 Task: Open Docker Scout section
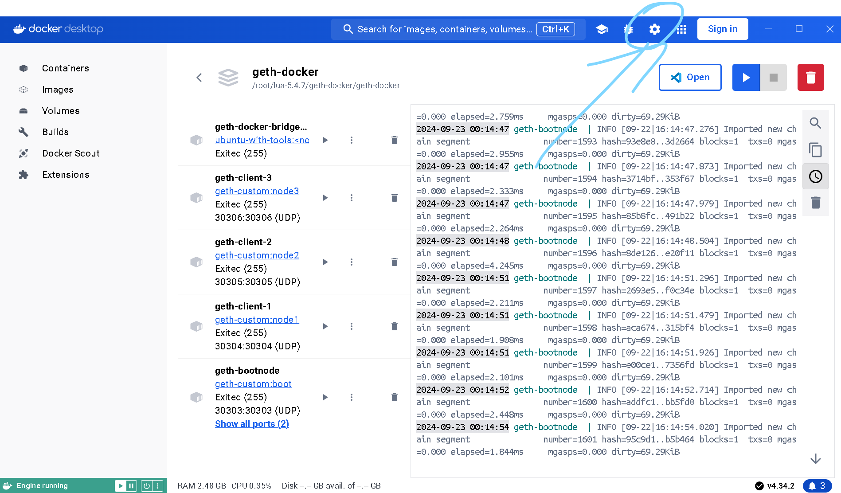(x=70, y=153)
